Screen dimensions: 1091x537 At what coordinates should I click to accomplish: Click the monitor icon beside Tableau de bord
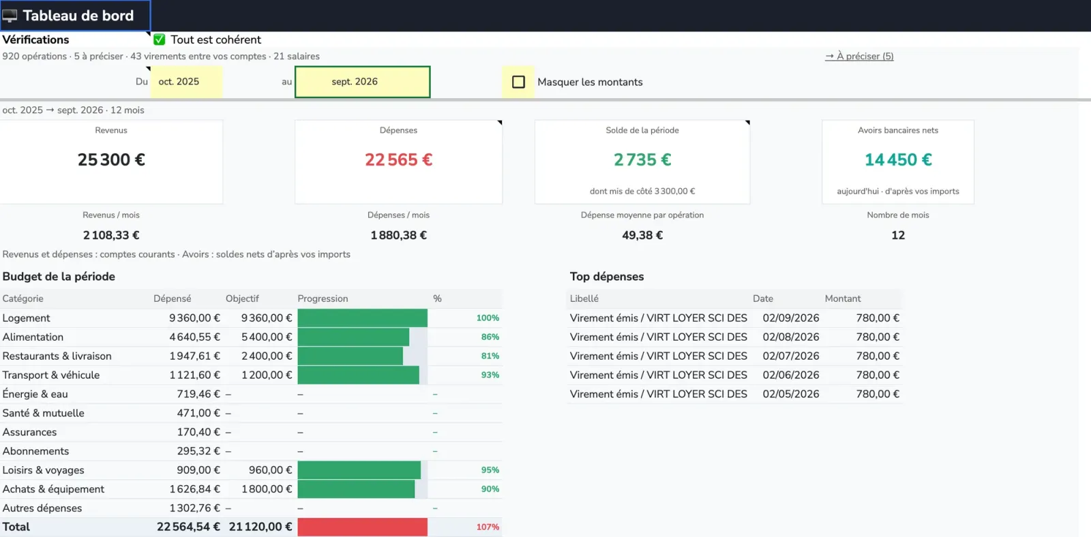pos(10,16)
